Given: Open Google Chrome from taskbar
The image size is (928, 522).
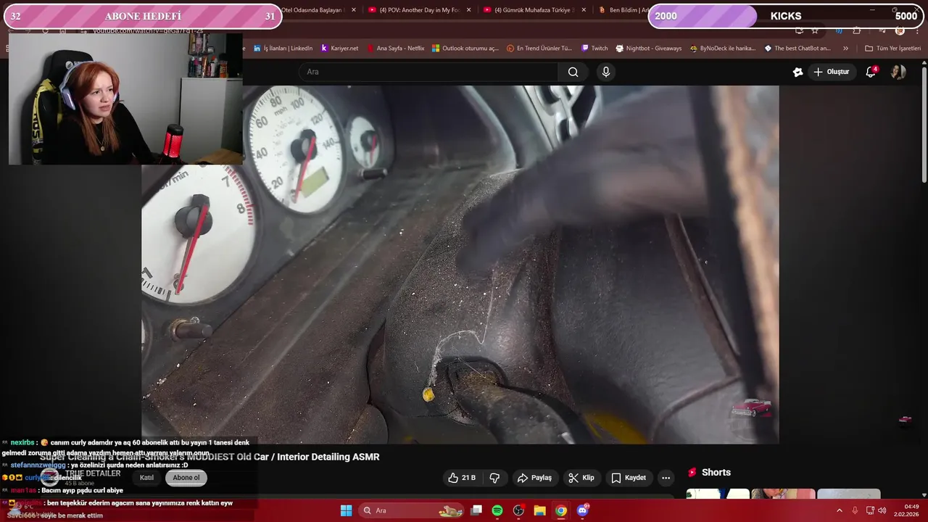Looking at the screenshot, I should [x=561, y=510].
